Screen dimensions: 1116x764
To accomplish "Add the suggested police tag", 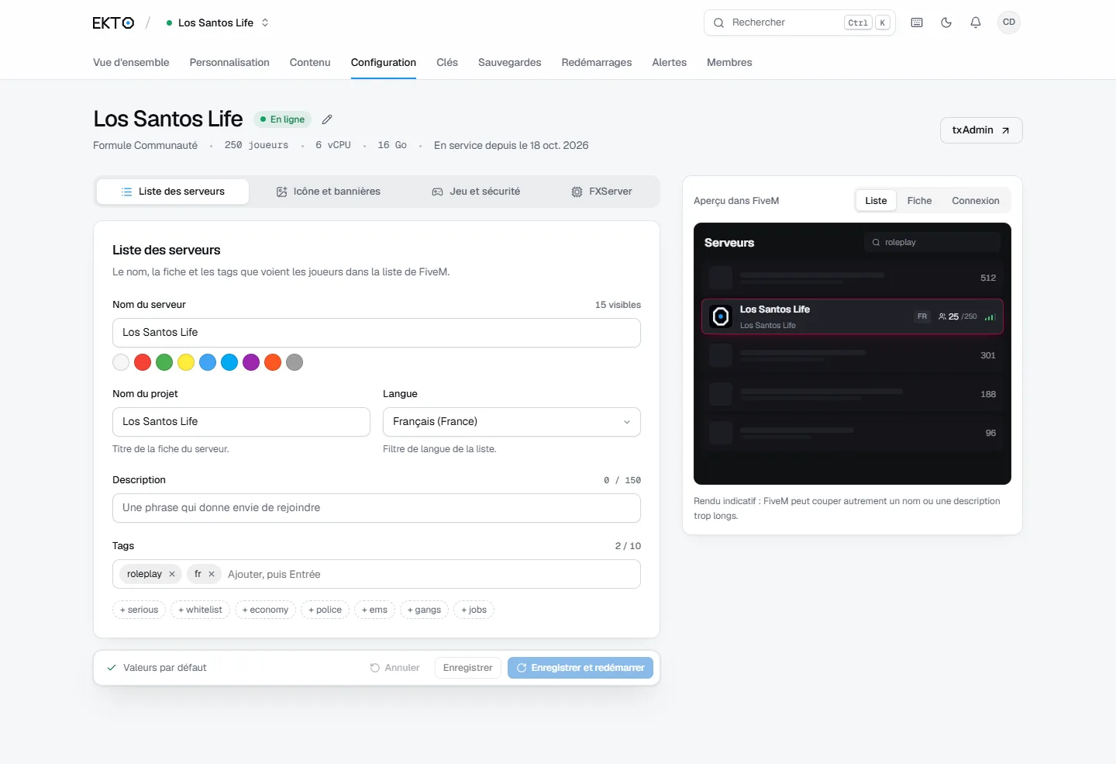I will (x=325, y=610).
